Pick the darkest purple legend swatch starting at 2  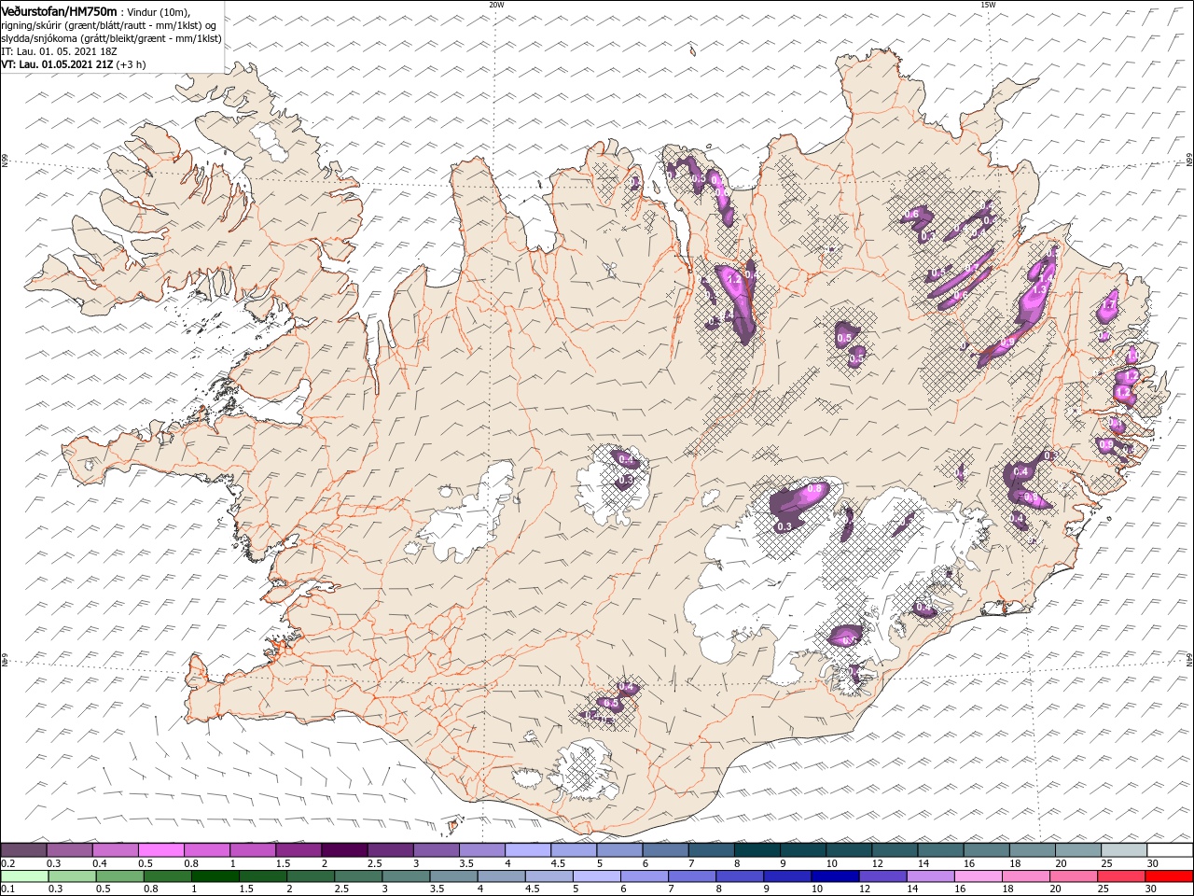pyautogui.click(x=344, y=850)
